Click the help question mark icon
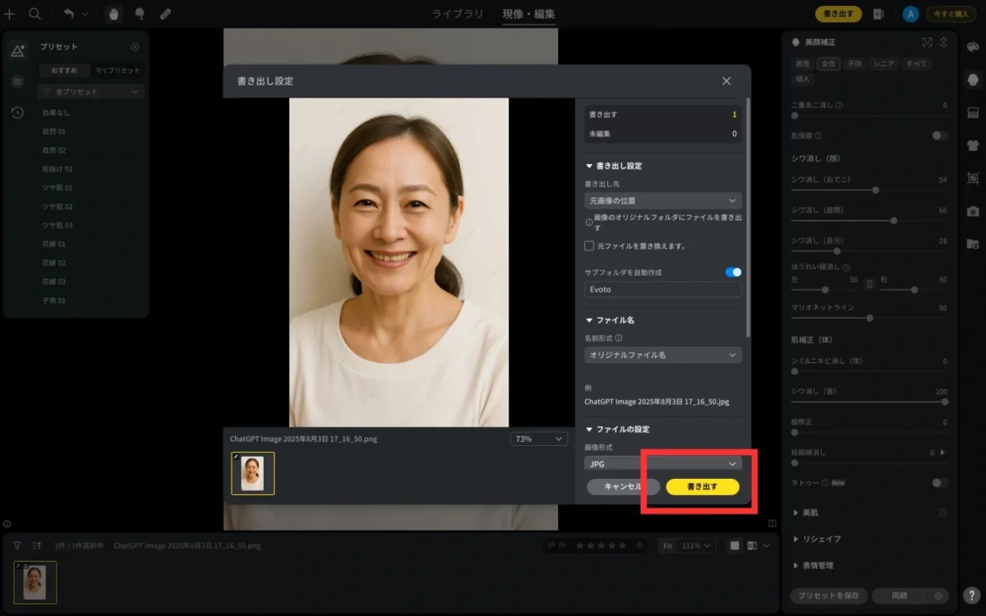Screen dimensions: 986x616 click(x=972, y=595)
